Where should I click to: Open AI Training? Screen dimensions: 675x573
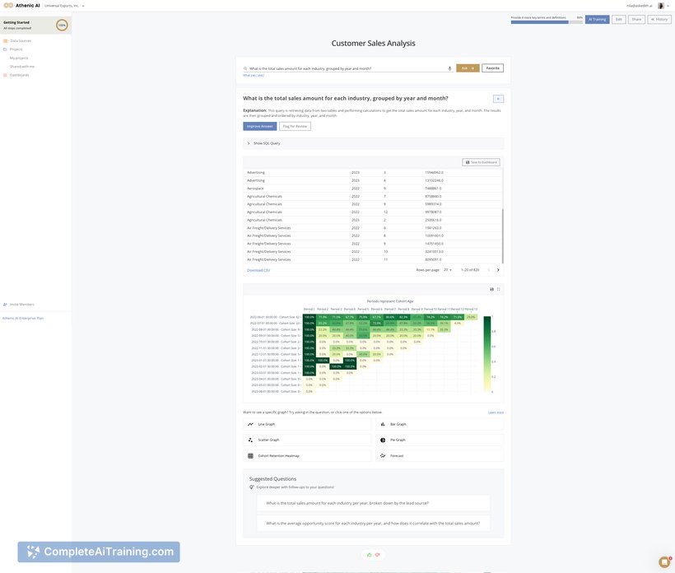(x=597, y=20)
